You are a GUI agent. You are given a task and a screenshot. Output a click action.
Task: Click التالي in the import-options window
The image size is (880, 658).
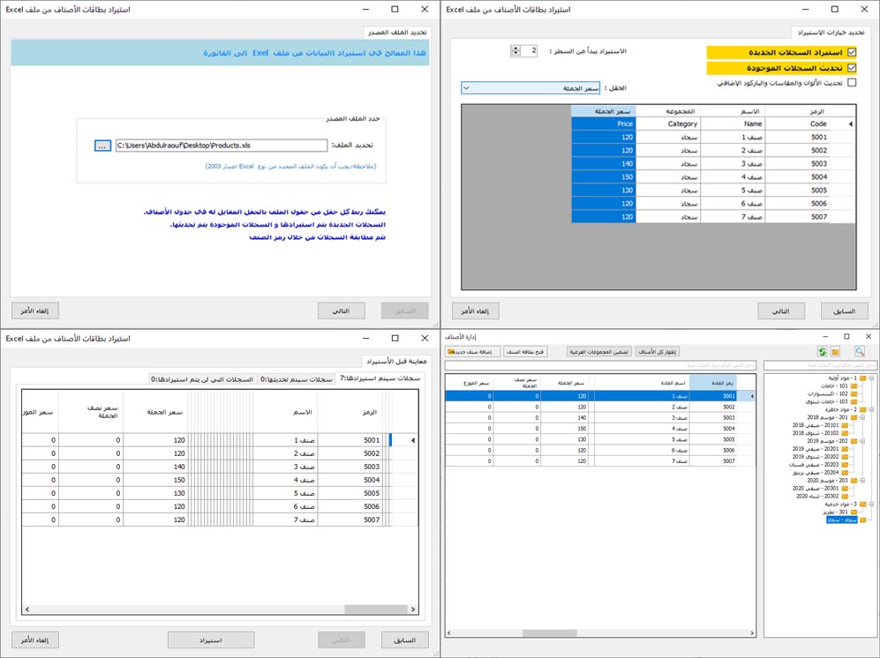coord(781,310)
